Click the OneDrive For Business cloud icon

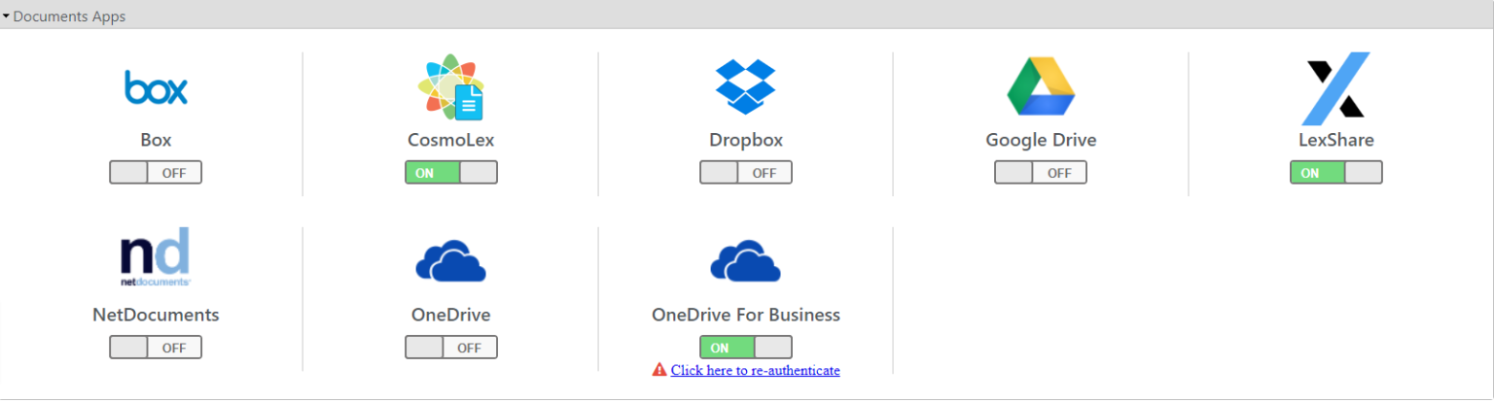[x=745, y=260]
